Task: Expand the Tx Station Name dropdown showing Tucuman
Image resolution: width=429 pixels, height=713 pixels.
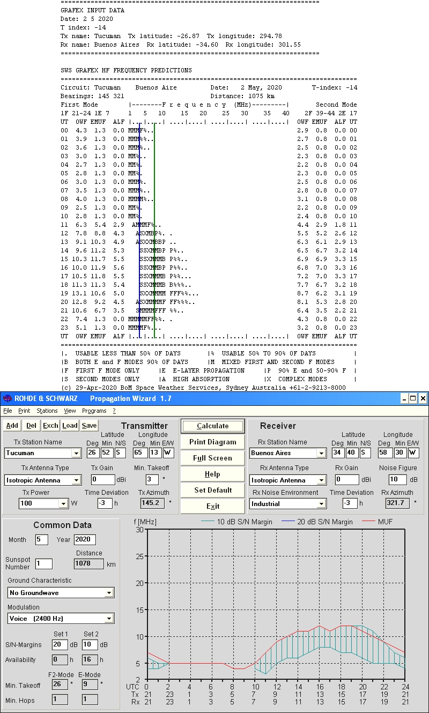Action: 77,454
